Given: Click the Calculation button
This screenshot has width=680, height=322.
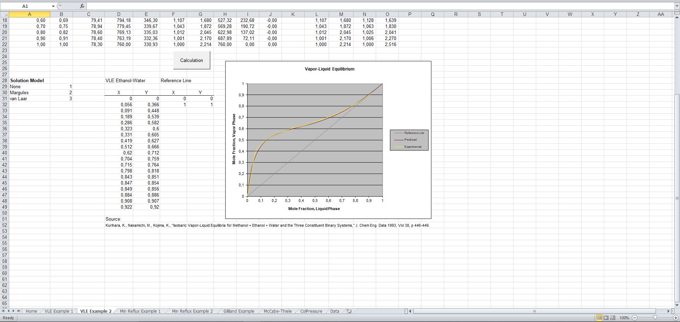Looking at the screenshot, I should click(x=192, y=60).
